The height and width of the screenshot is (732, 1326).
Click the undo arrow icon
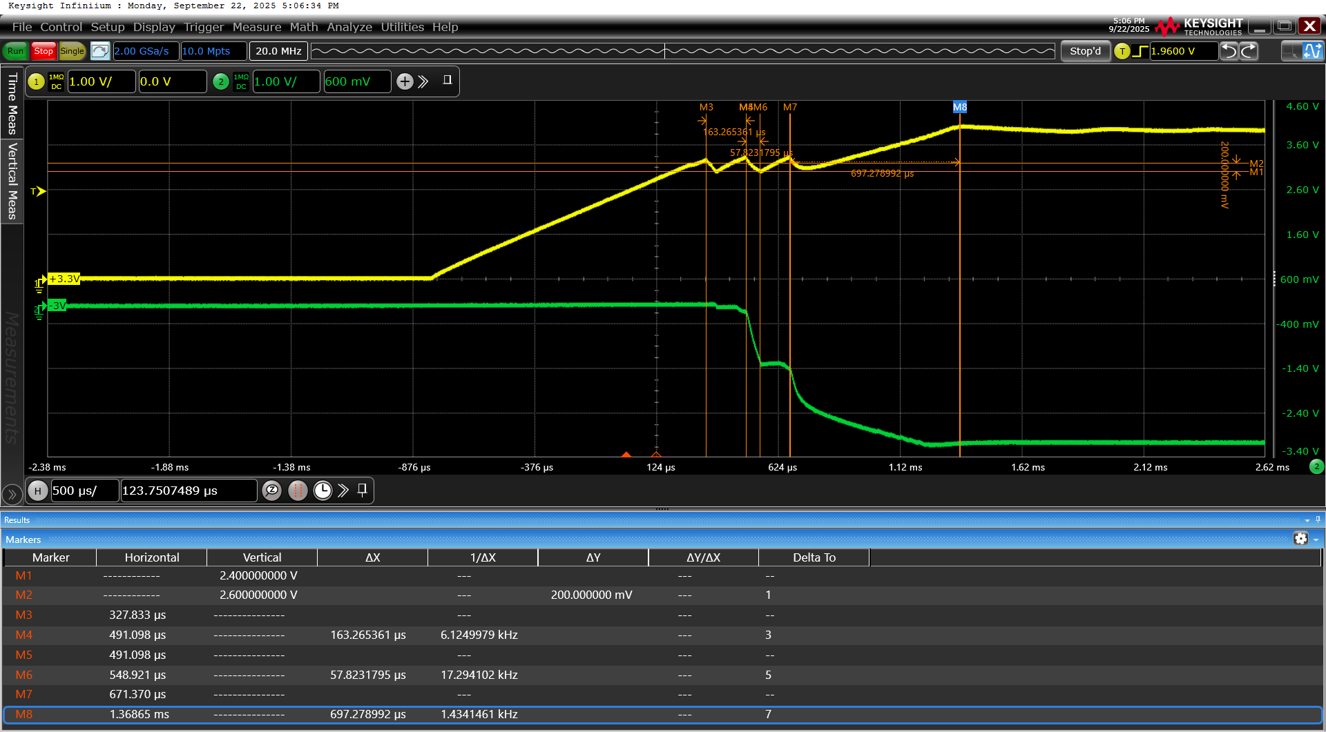[x=1229, y=51]
